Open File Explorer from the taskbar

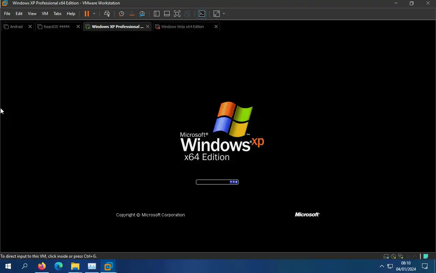[75, 266]
